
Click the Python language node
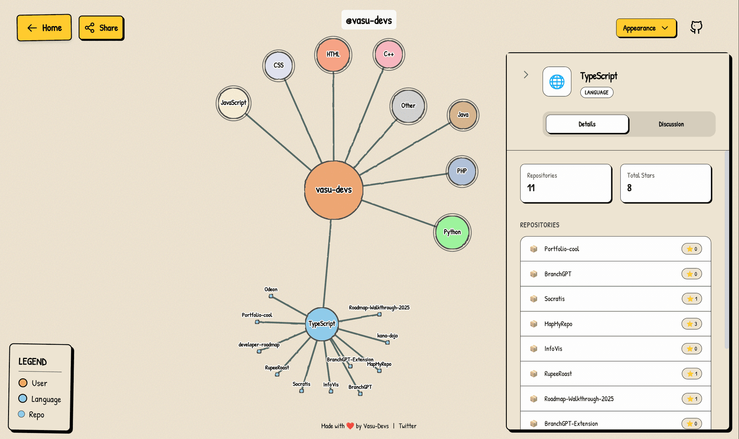pyautogui.click(x=452, y=232)
